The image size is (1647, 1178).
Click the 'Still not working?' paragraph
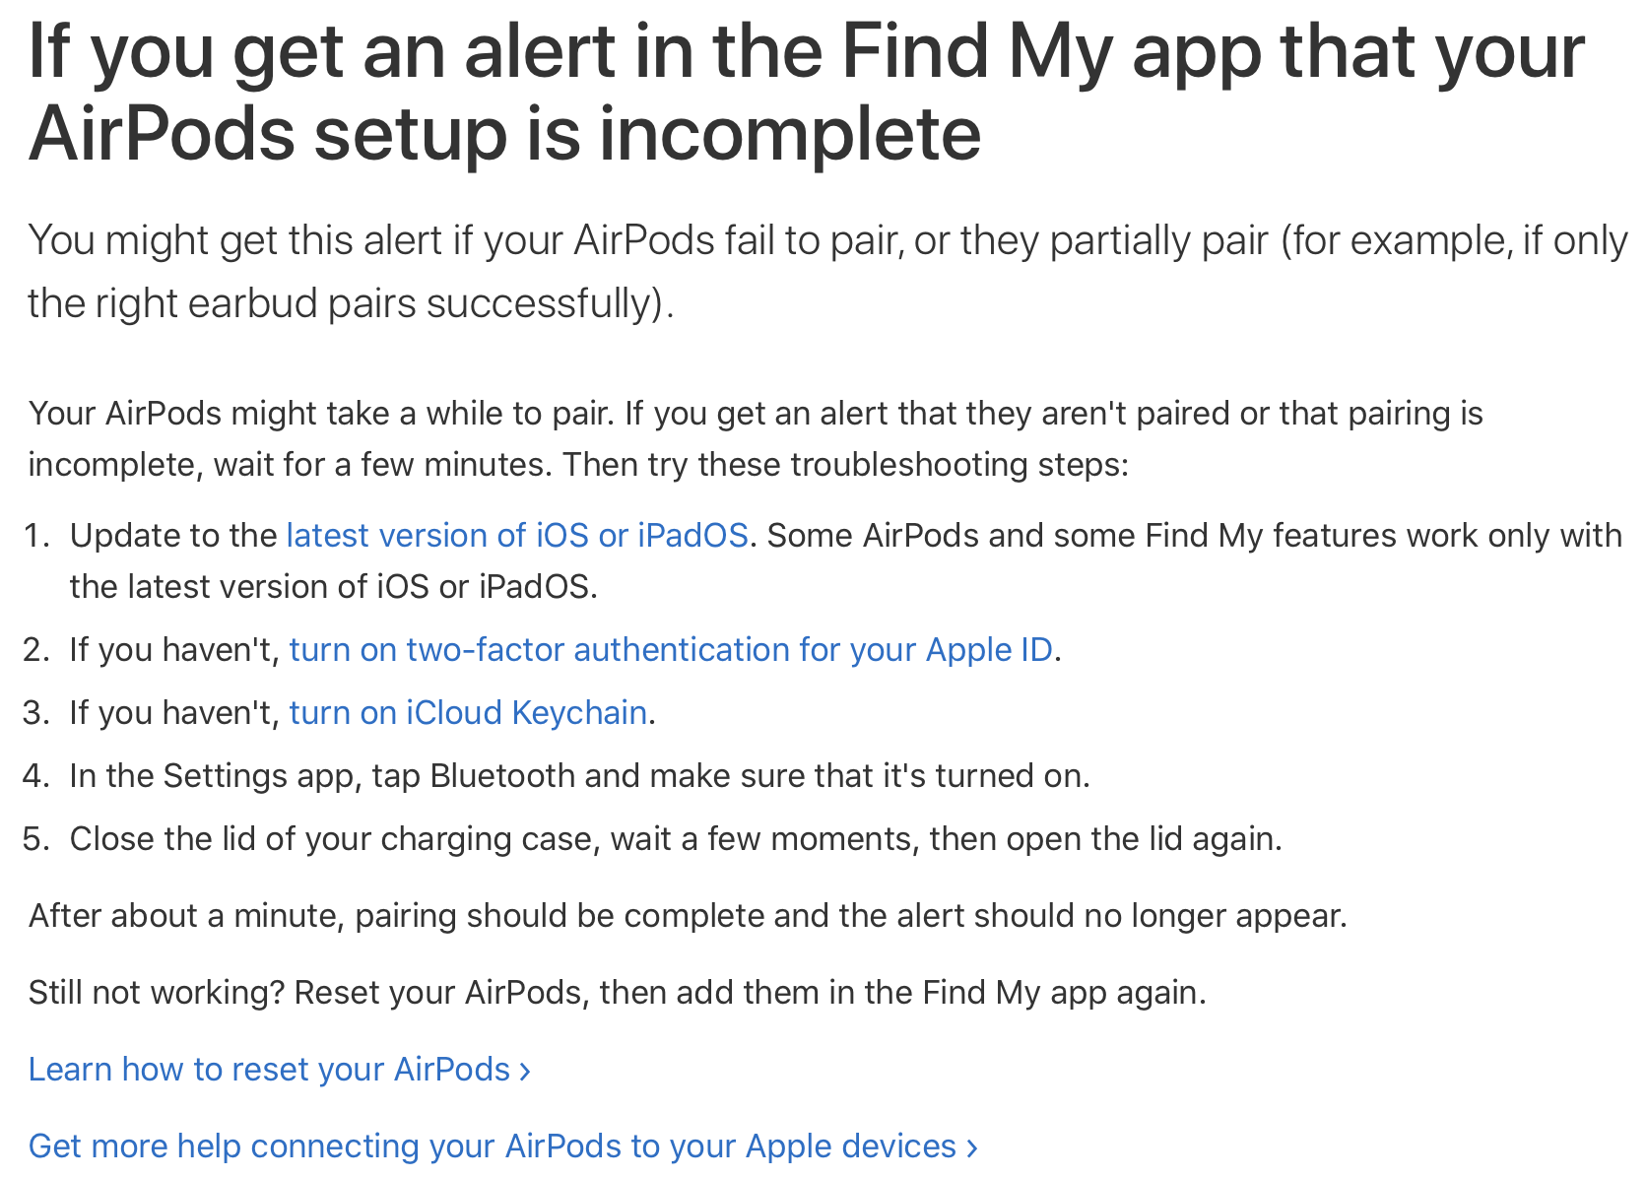617,993
